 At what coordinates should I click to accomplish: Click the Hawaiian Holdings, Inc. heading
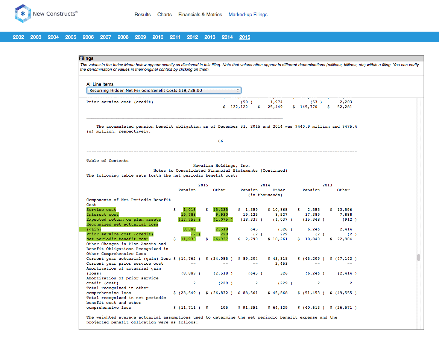point(222,166)
